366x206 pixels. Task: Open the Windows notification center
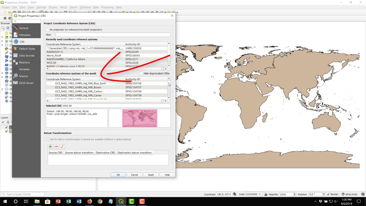click(x=359, y=201)
